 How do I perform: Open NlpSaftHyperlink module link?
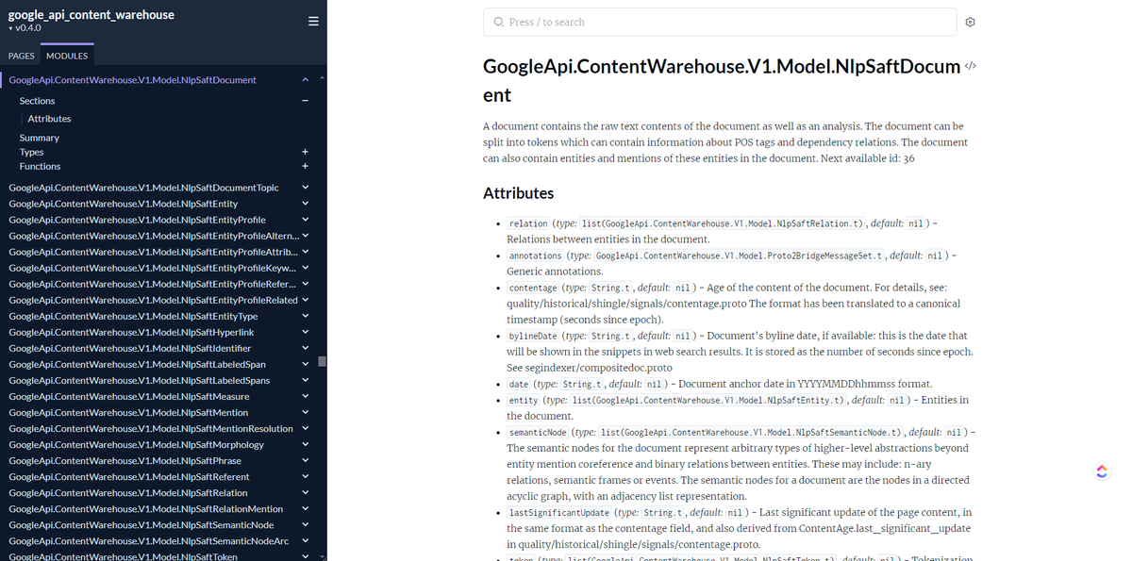tap(131, 332)
